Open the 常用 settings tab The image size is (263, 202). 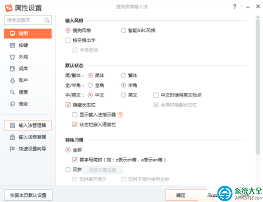28,33
